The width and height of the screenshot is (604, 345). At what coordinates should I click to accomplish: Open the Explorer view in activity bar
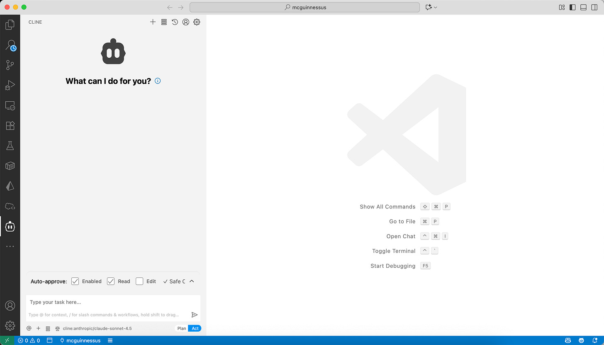[10, 25]
